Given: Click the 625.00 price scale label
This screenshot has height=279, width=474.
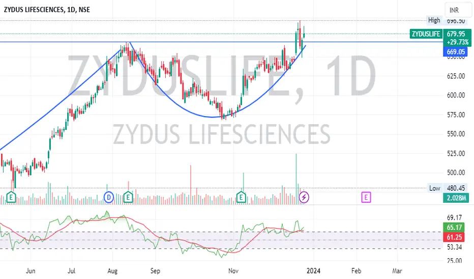Looking at the screenshot, I should pos(456,76).
